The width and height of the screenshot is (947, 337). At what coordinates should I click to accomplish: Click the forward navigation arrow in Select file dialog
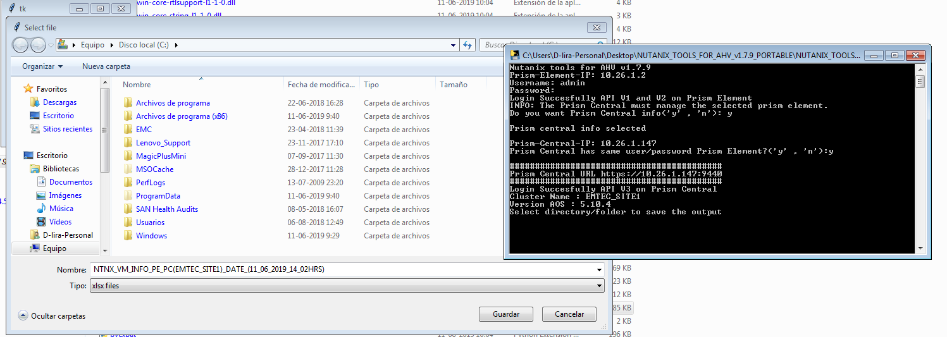tap(38, 45)
